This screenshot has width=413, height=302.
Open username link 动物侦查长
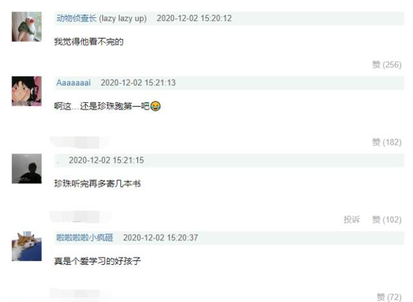pos(76,18)
